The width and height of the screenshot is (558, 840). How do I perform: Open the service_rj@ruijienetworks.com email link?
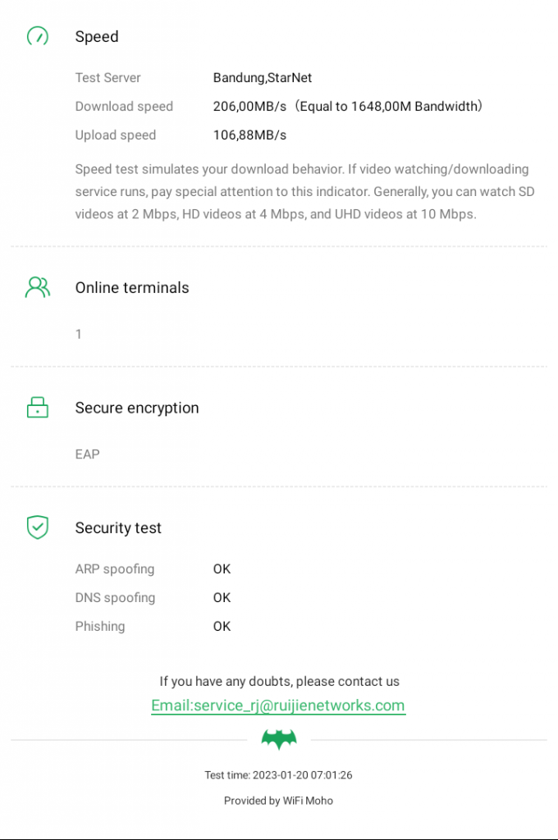point(278,705)
